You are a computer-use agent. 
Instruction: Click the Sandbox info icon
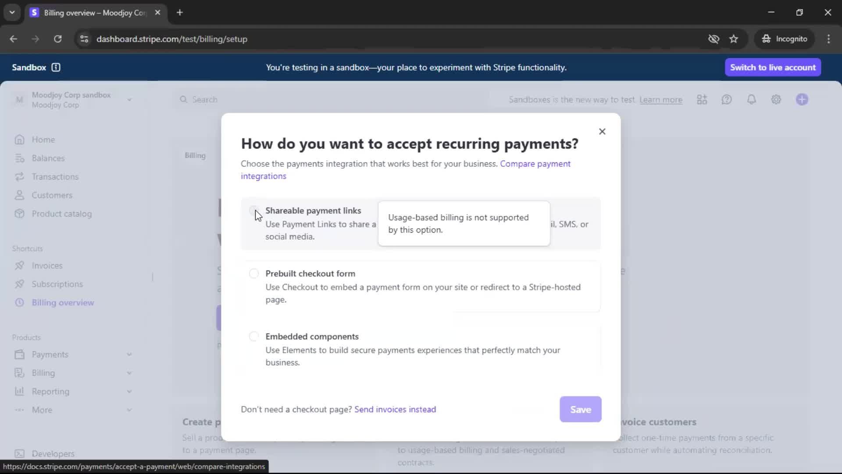tap(56, 68)
